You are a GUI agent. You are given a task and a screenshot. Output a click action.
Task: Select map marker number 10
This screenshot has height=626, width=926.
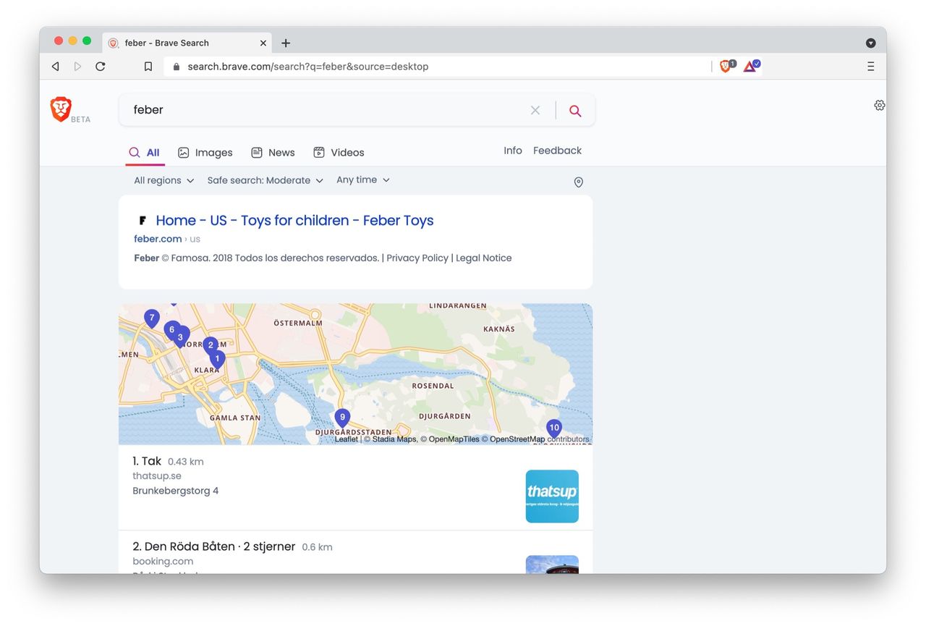554,428
